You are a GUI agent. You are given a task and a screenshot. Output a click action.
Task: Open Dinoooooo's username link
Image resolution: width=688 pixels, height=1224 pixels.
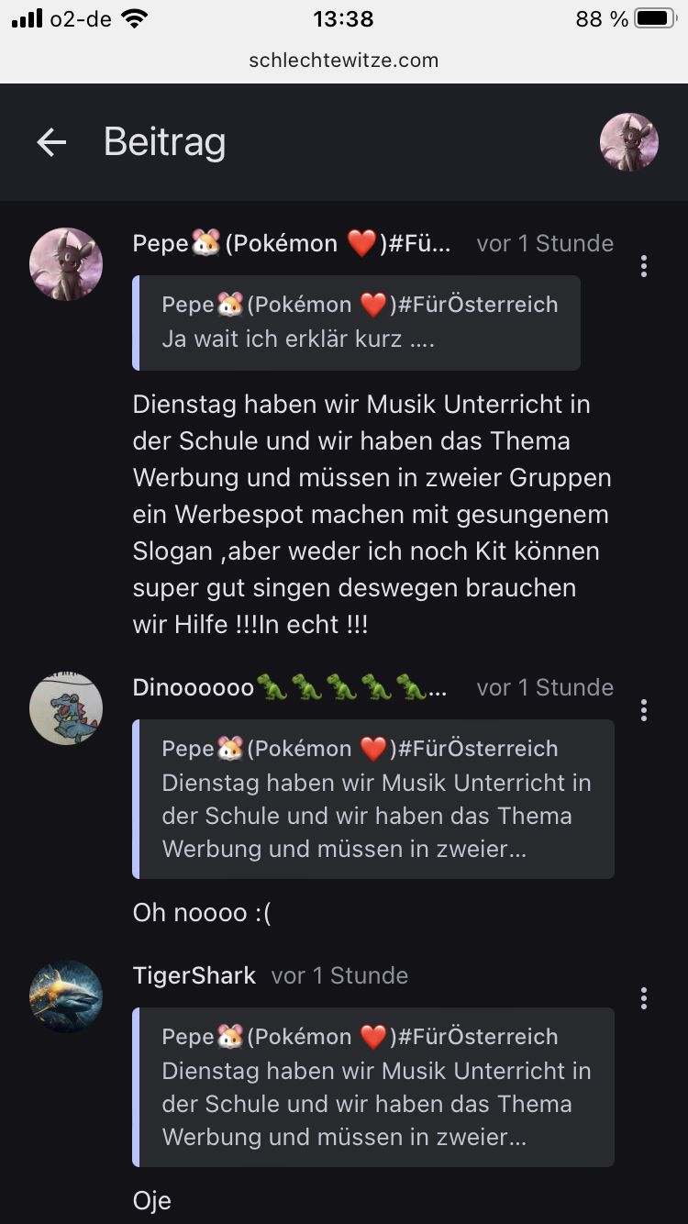290,687
